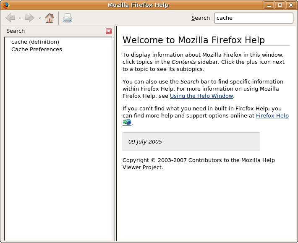Go back with the Back arrow

(10, 18)
